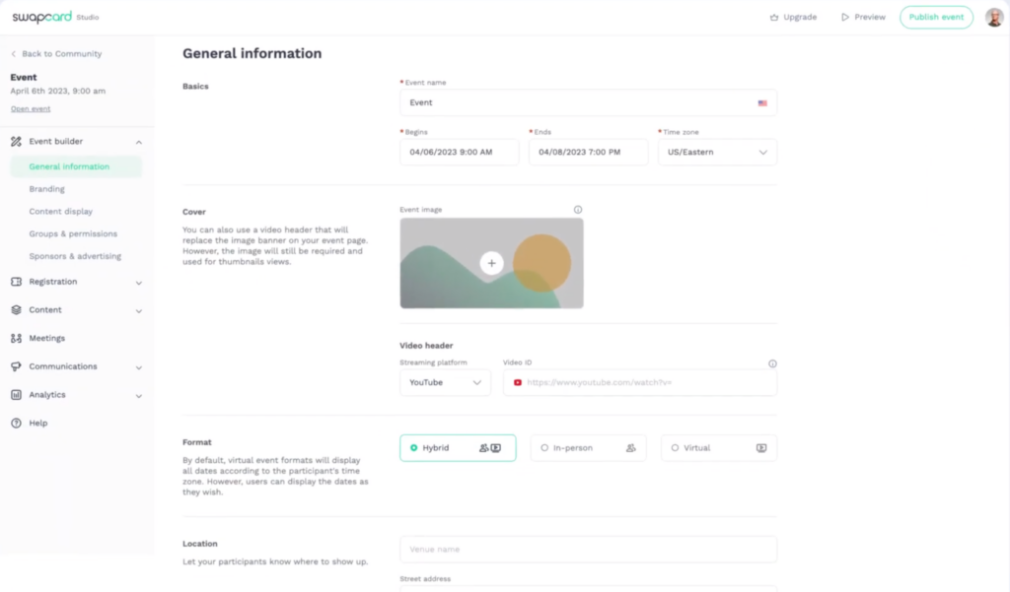Screen dimensions: 1010x592
Task: Click the Venue name input field
Action: click(588, 550)
